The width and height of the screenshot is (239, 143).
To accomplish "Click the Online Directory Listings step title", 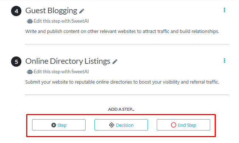I will [68, 61].
